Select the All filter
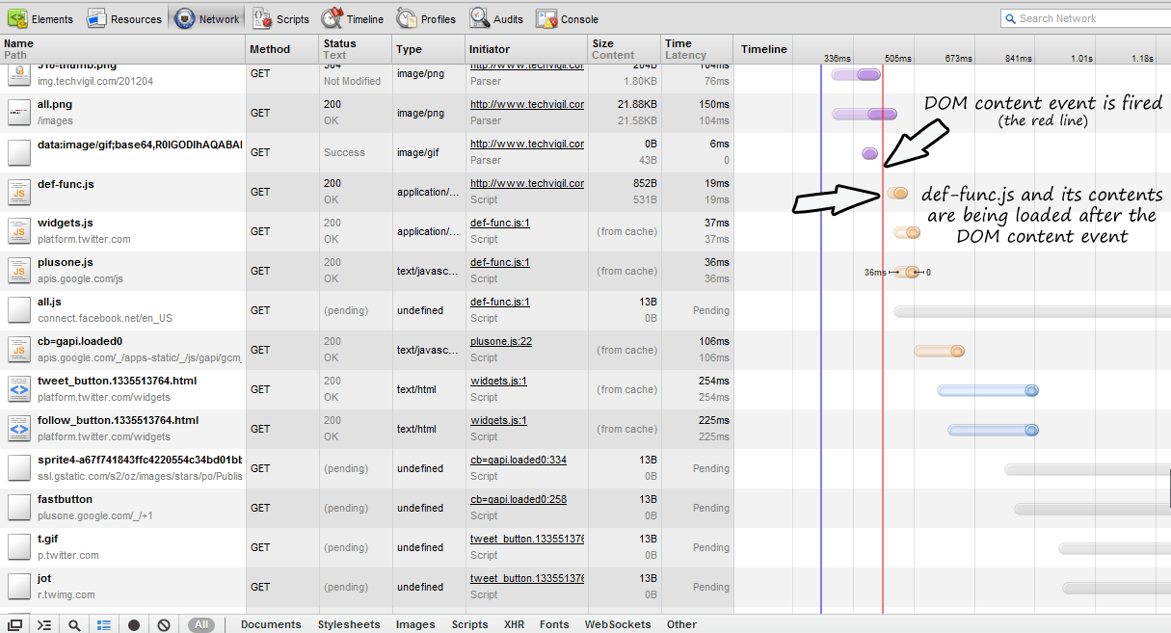 point(201,624)
